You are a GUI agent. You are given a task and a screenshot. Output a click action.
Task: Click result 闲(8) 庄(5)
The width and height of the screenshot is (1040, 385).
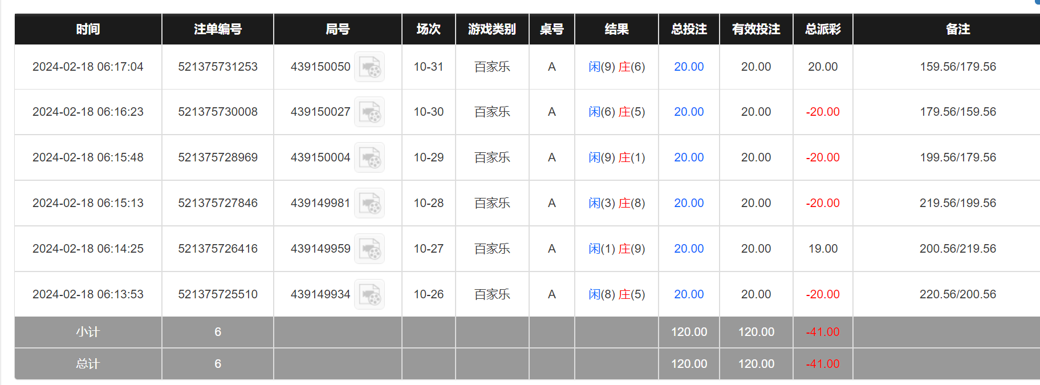617,294
